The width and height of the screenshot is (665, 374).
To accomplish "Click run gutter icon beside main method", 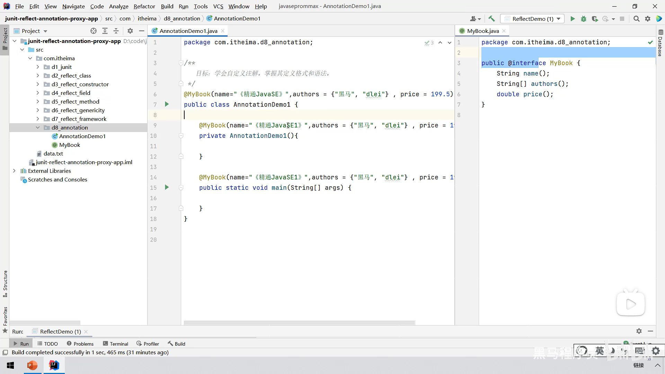I will [167, 187].
